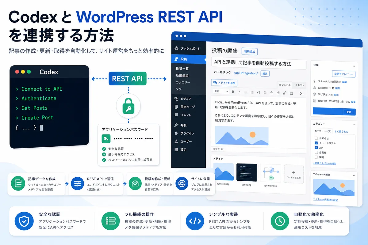368x245 pixels.
Task: Open カテゴリー in the sidebar submenu
Action: coord(183,82)
